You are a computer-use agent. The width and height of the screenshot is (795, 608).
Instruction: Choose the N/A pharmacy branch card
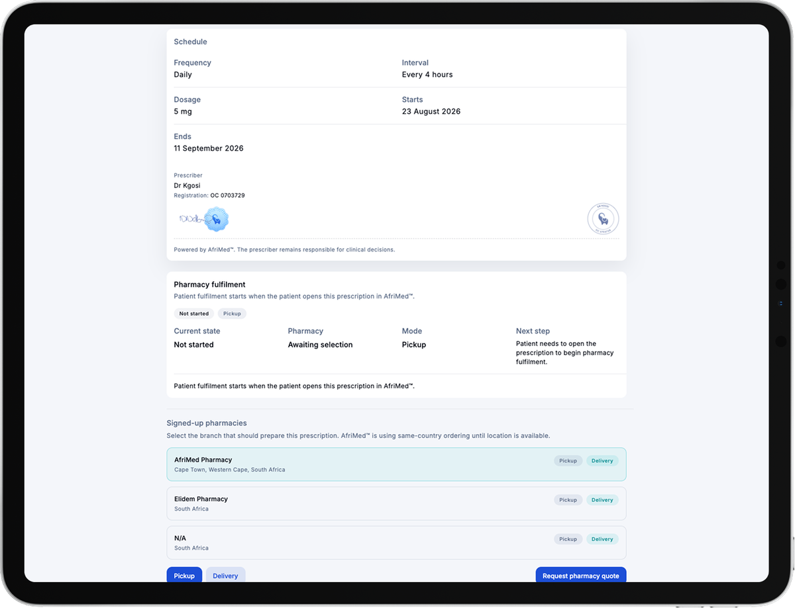396,543
